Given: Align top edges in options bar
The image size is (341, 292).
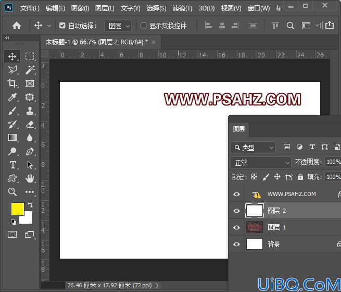Looking at the screenshot, I should point(275,26).
